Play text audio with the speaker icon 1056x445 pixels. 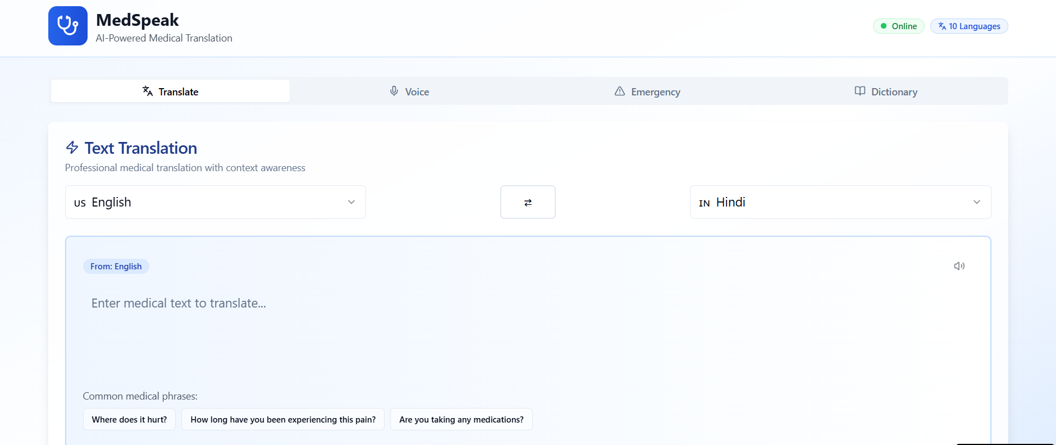point(959,266)
